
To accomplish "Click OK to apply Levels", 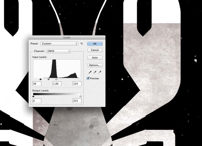I will point(95,44).
